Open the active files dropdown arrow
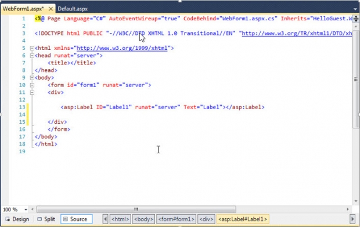 click(355, 9)
